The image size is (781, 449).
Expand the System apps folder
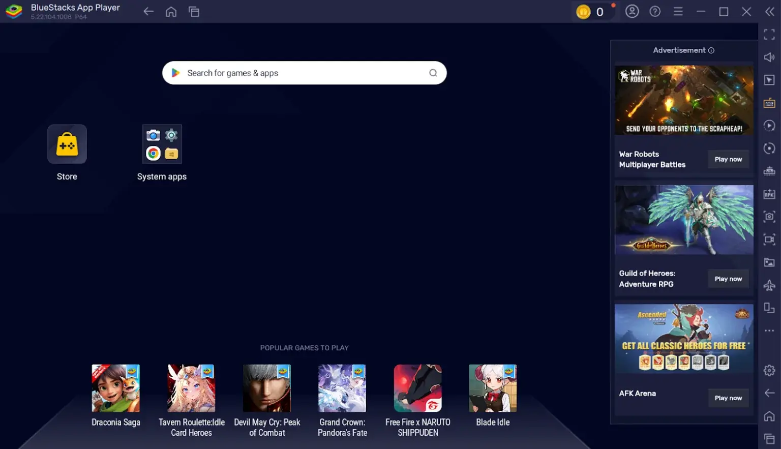[162, 144]
